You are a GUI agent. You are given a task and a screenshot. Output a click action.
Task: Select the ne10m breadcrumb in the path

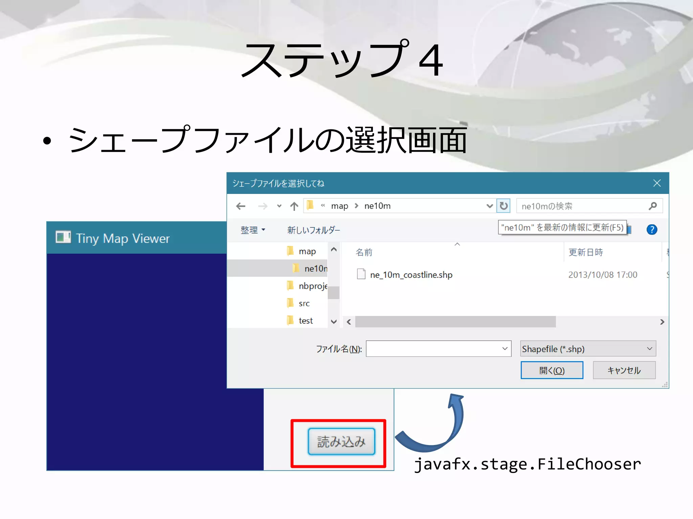tap(377, 206)
